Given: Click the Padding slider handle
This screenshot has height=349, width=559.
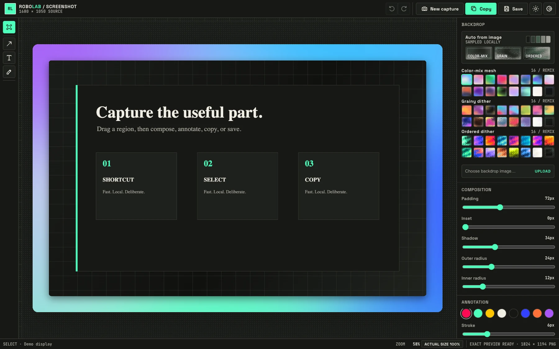Looking at the screenshot, I should [500, 207].
